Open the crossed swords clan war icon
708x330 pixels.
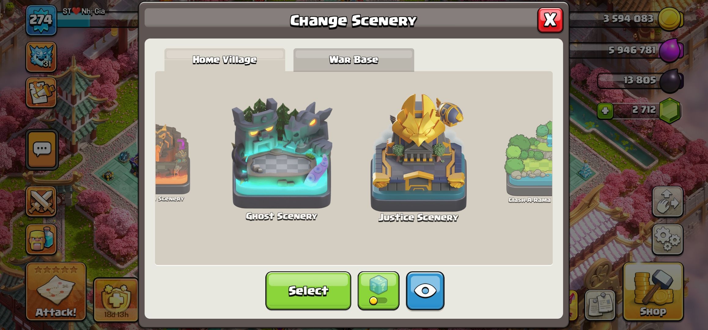tap(41, 202)
